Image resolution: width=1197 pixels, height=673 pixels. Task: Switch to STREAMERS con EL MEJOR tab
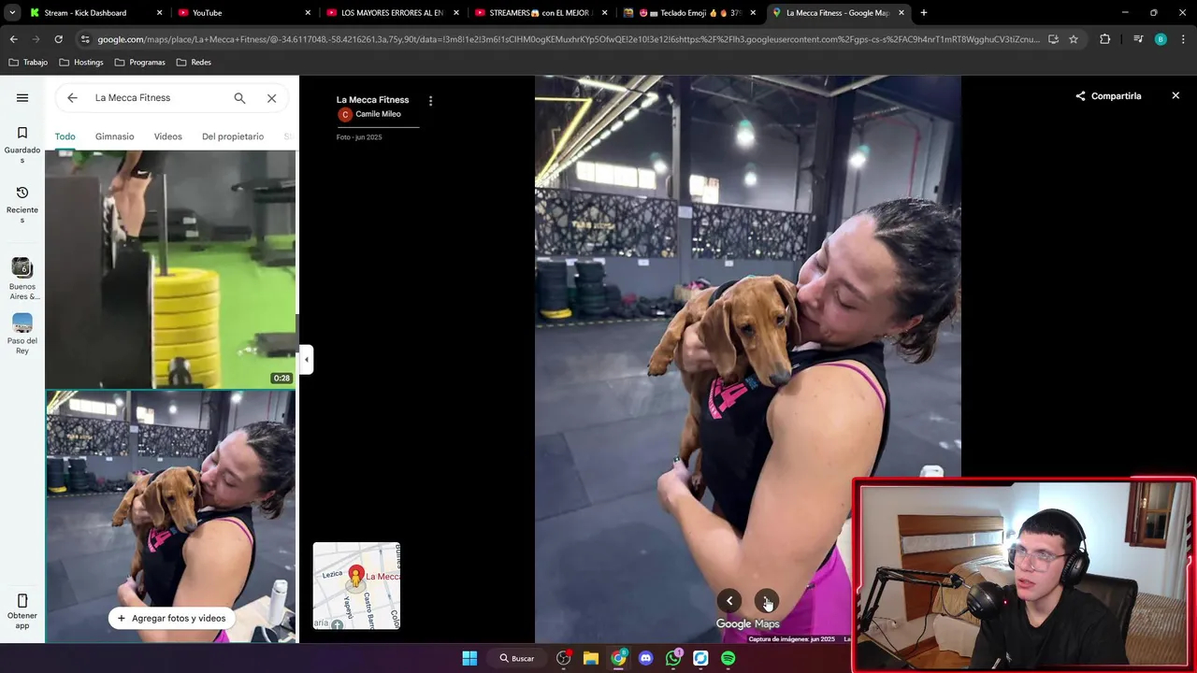[541, 13]
